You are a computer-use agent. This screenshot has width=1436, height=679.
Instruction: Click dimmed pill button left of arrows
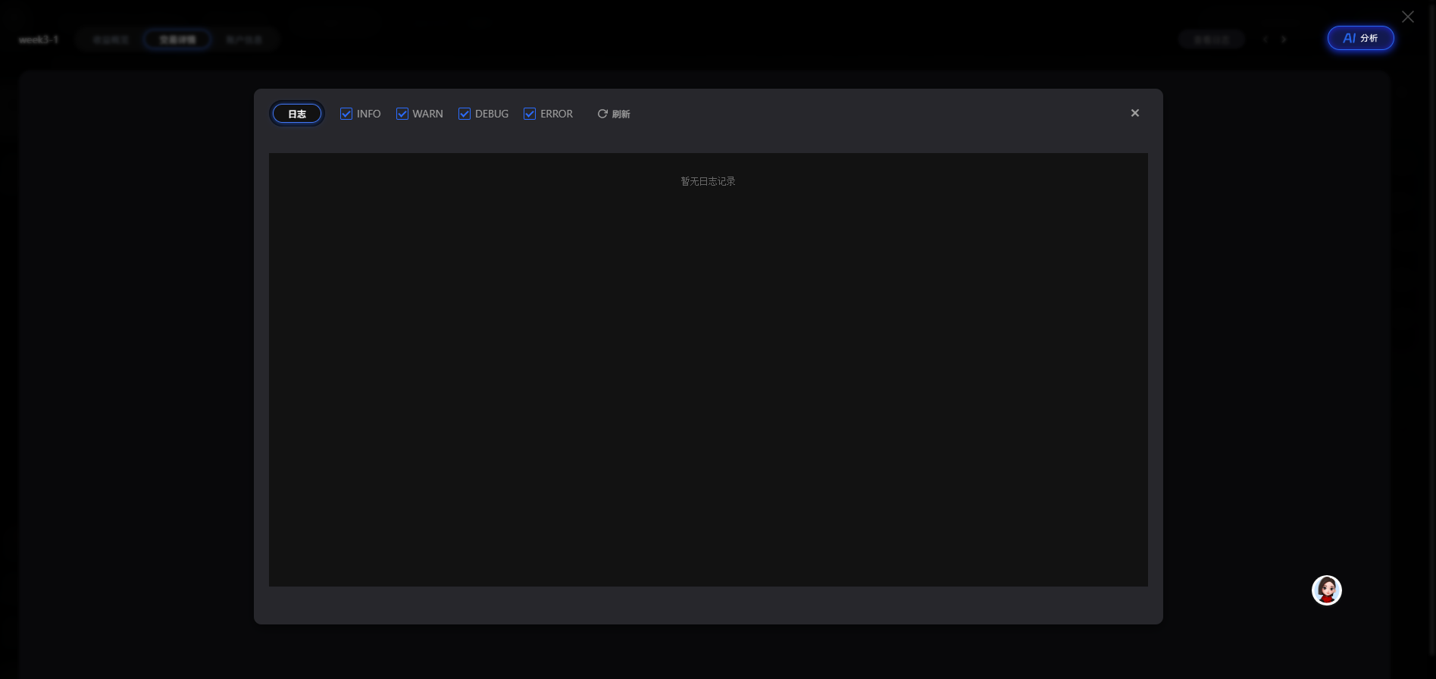click(x=1211, y=39)
